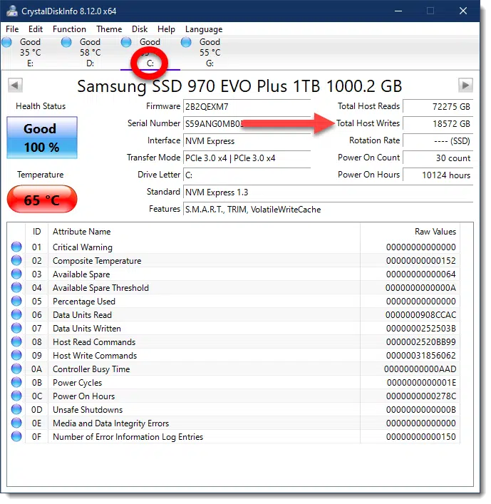Select raw value 0000031856062
491x504 pixels.
click(421, 356)
